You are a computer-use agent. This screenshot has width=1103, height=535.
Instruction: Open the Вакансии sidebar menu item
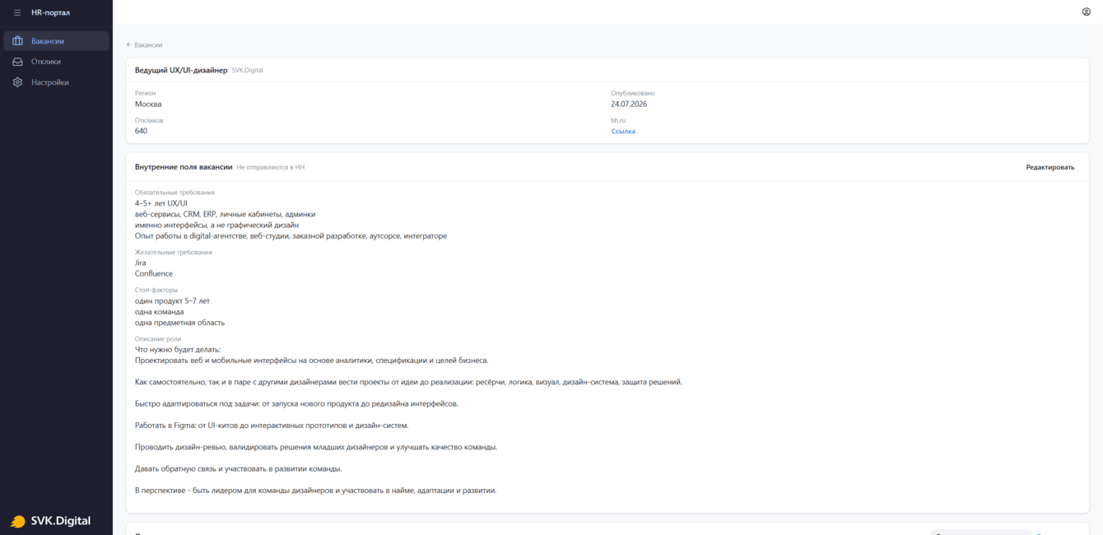56,41
